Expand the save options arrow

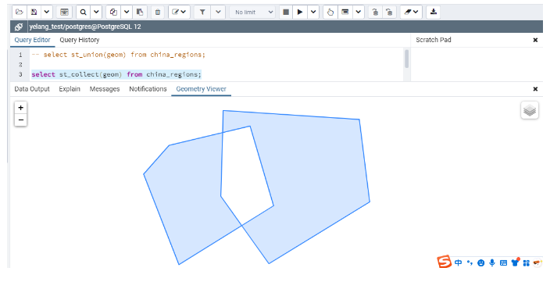[x=47, y=12]
